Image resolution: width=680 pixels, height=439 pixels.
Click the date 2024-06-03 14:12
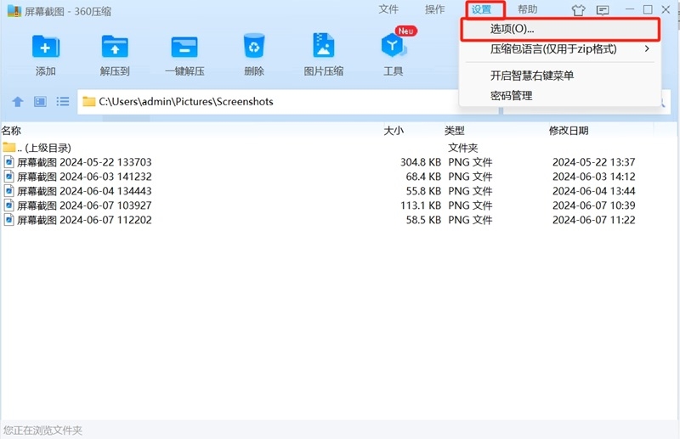[593, 177]
